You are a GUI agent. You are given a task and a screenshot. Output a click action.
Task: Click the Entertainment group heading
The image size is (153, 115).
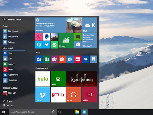[42, 68]
